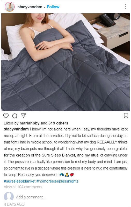This screenshot has width=131, height=207.
Task: Open stacyvandam username in the header
Action: pyautogui.click(x=30, y=7)
